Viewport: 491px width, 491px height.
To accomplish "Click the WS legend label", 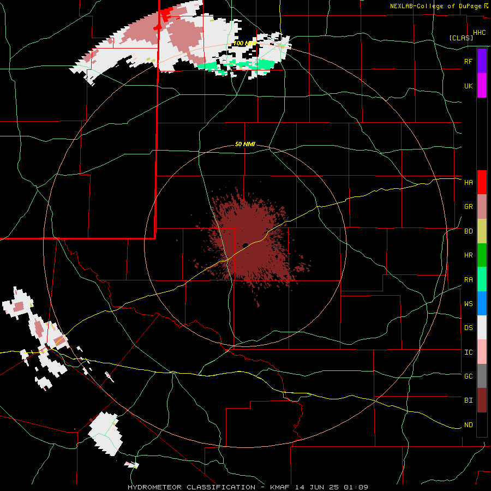I will point(468,304).
